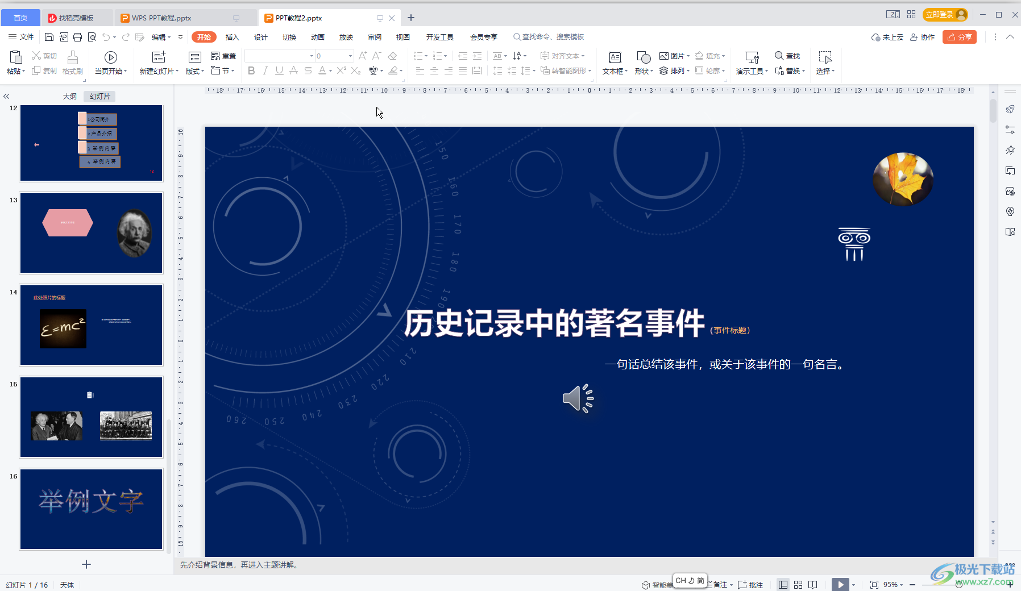Open the Design (设计) ribbon tab
The width and height of the screenshot is (1021, 591).
click(260, 37)
